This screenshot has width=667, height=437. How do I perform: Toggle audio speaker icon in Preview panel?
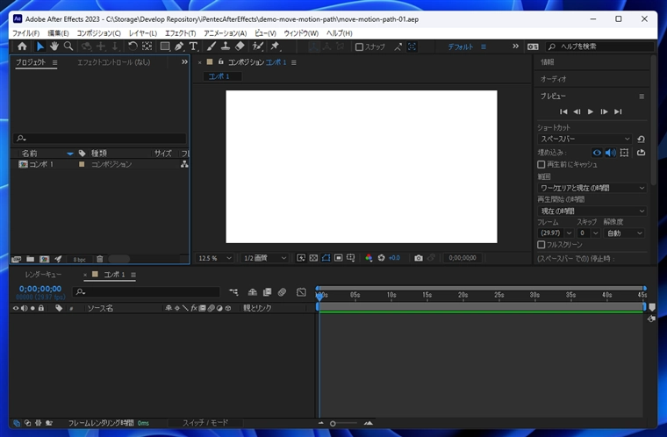point(611,153)
